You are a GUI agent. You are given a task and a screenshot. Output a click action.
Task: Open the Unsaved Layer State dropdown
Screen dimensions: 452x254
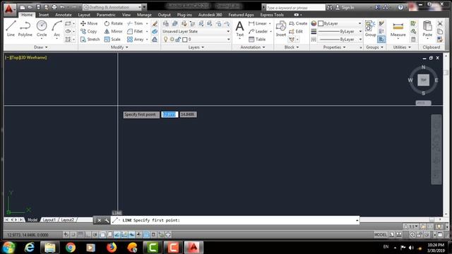(196, 31)
